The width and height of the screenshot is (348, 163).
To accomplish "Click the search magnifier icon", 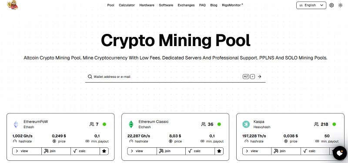I will point(90,77).
